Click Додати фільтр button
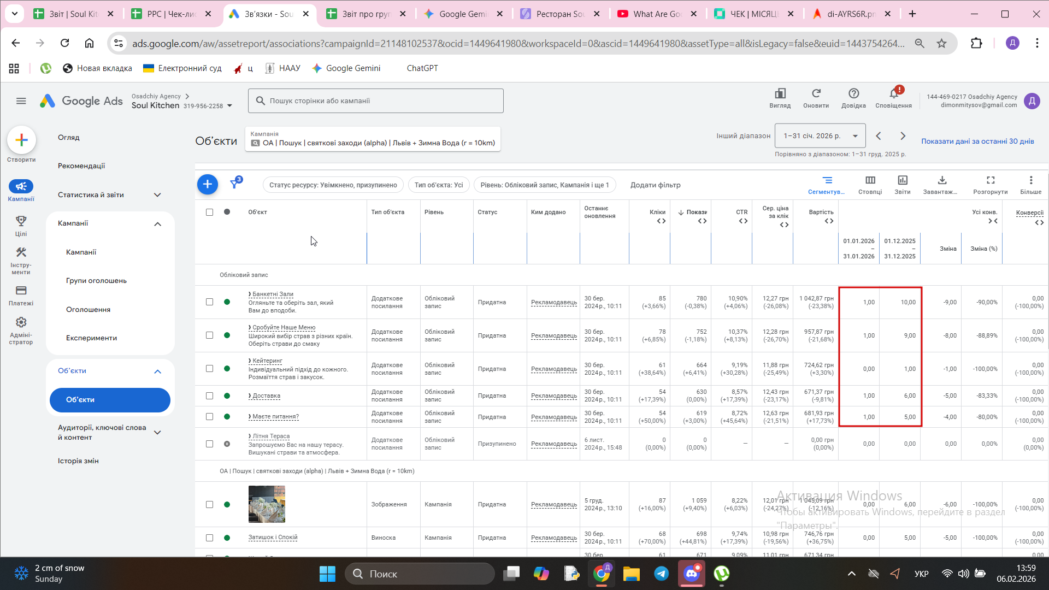This screenshot has height=590, width=1049. click(655, 185)
